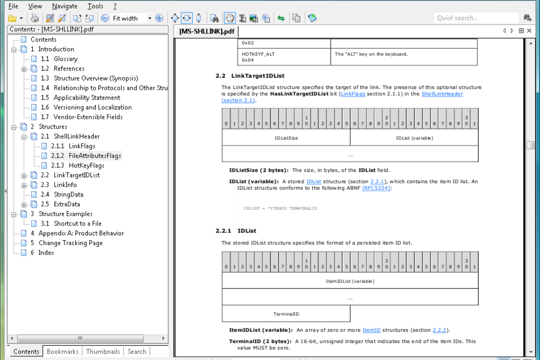Select 2.1.3 HotKeyFlags in contents tree
This screenshot has height=360, width=540.
77,165
